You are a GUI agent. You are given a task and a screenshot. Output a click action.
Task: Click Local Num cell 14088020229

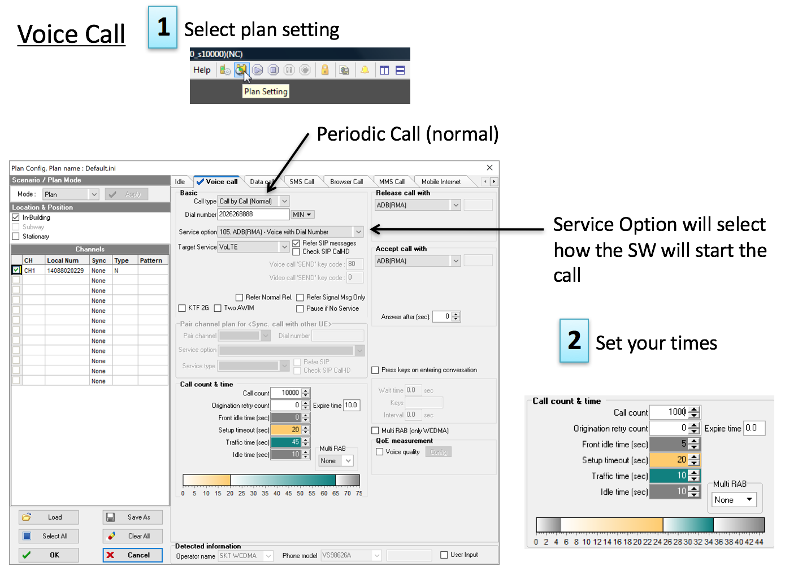point(67,271)
